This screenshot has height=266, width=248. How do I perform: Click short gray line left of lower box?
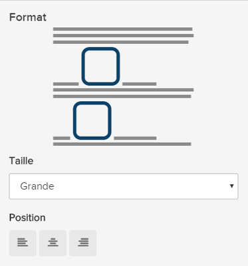coord(62,138)
